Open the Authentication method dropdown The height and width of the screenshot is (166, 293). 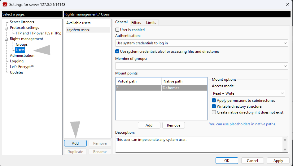(201, 43)
